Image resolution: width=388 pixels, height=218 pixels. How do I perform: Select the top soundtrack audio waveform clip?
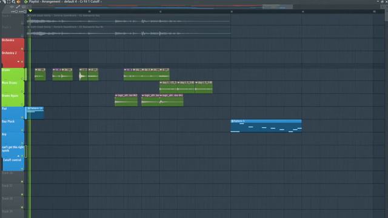pyautogui.click(x=129, y=20)
